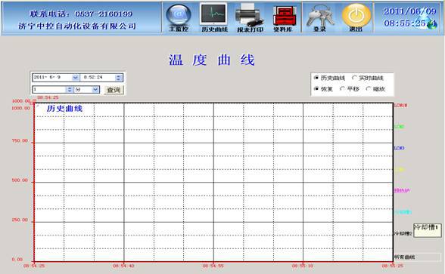Select the 平移 pan radio button
Viewport: 445px width, 274px height.
click(343, 88)
